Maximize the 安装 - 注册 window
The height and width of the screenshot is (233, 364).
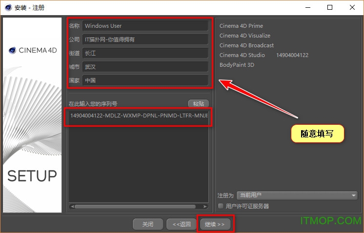click(330, 7)
